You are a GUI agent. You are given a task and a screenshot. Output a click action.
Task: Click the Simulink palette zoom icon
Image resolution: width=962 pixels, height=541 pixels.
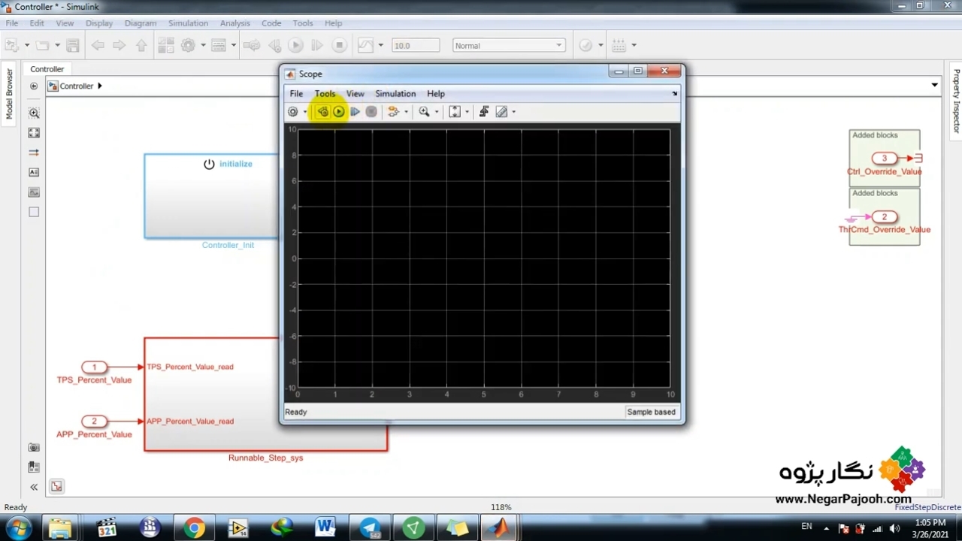[x=34, y=113]
